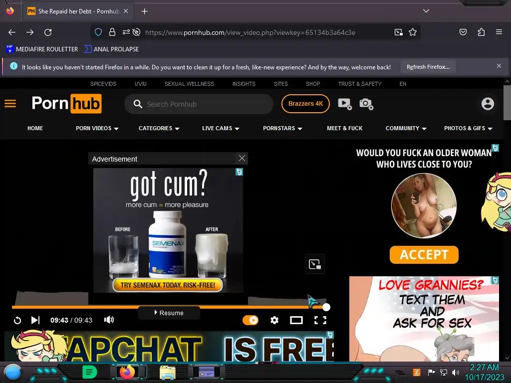Toggle the orange autoplay switch
The width and height of the screenshot is (511, 383).
pos(251,320)
